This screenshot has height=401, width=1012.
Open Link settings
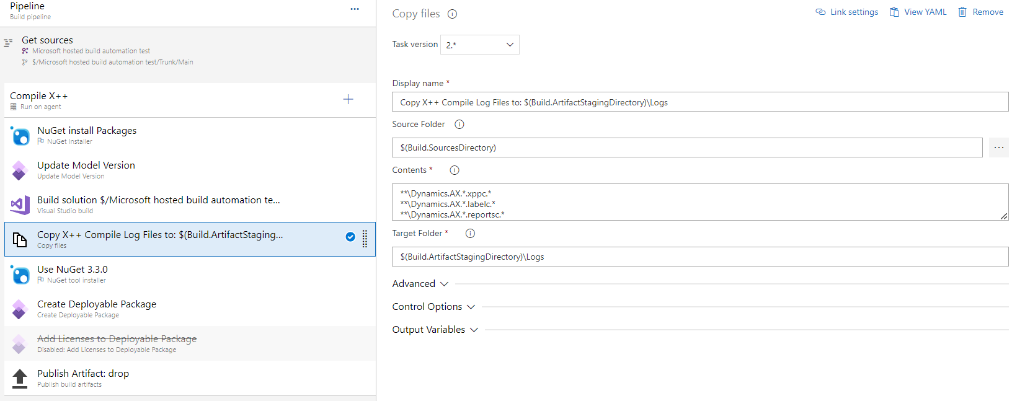pyautogui.click(x=847, y=12)
